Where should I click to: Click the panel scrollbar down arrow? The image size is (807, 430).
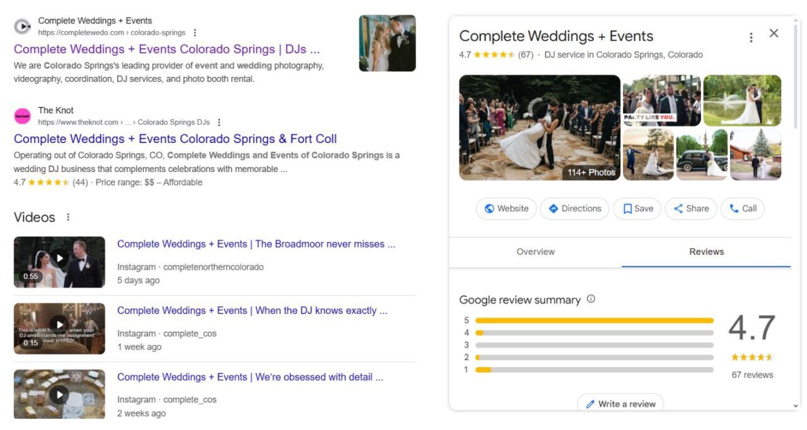click(795, 406)
